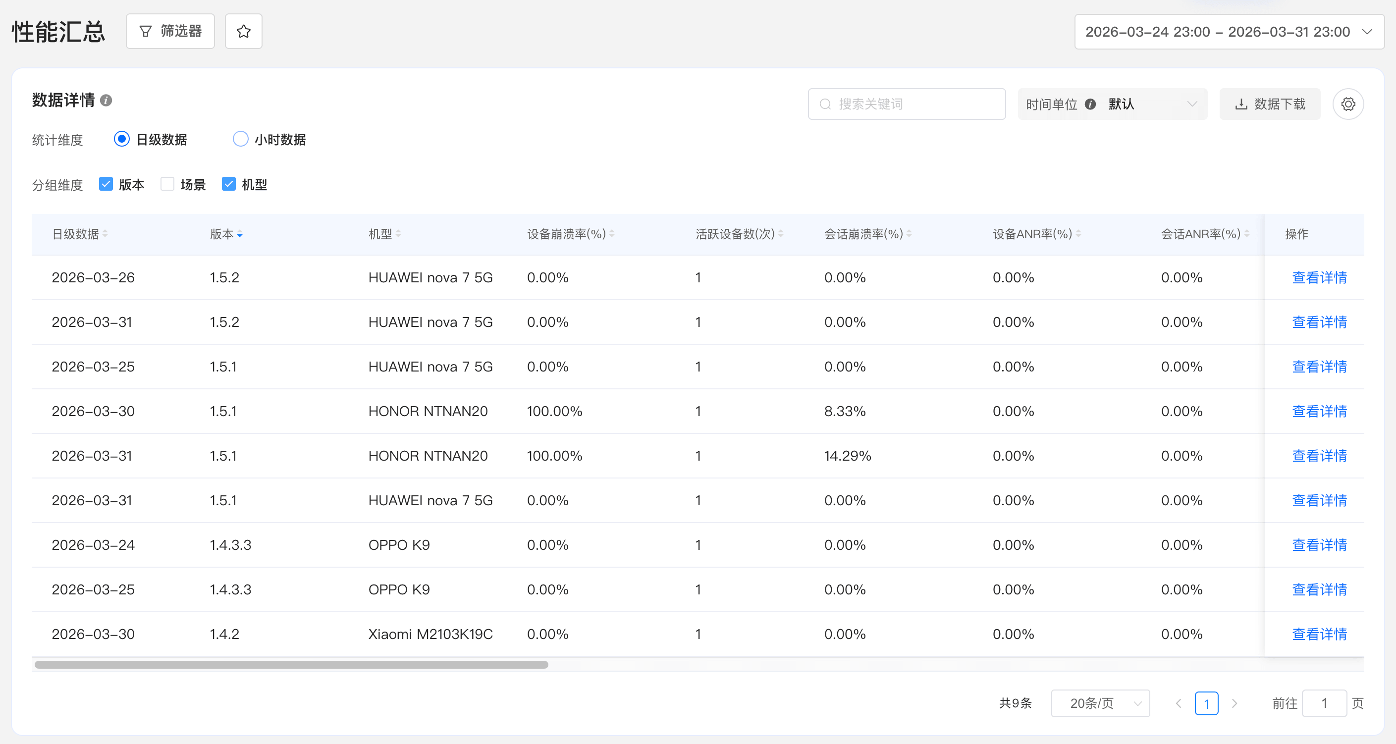1396x744 pixels.
Task: View details for HONOR NTNAN20 2026-03-30 row
Action: pos(1319,411)
